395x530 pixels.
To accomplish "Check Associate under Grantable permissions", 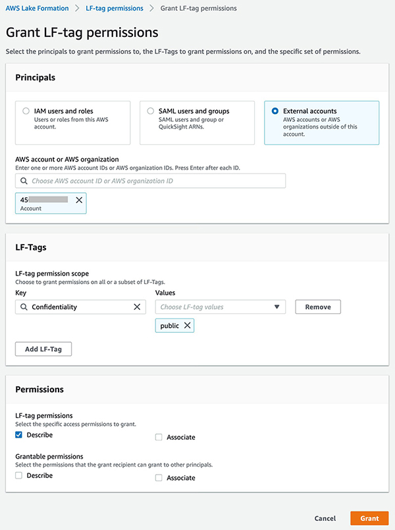I will (x=159, y=478).
